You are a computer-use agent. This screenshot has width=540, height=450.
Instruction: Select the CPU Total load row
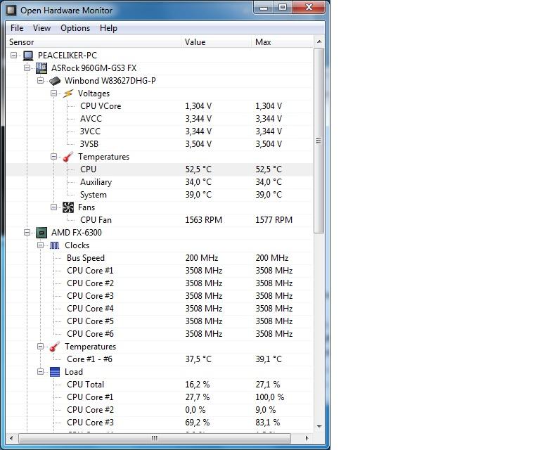coord(160,385)
